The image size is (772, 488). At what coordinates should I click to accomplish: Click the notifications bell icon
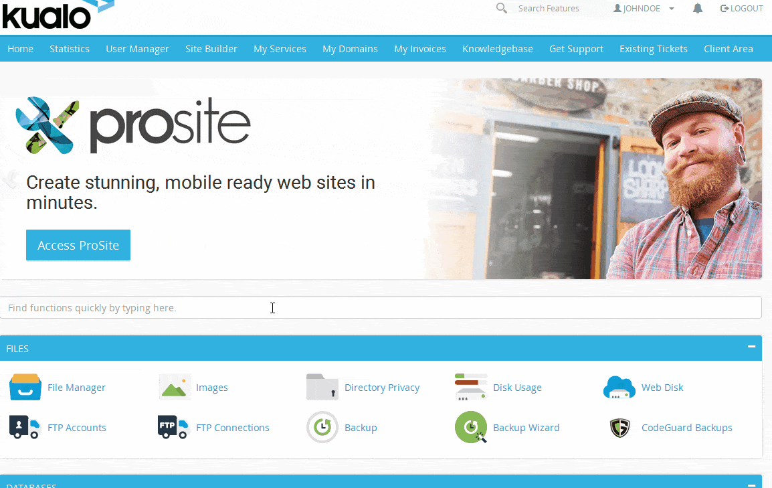coord(698,9)
